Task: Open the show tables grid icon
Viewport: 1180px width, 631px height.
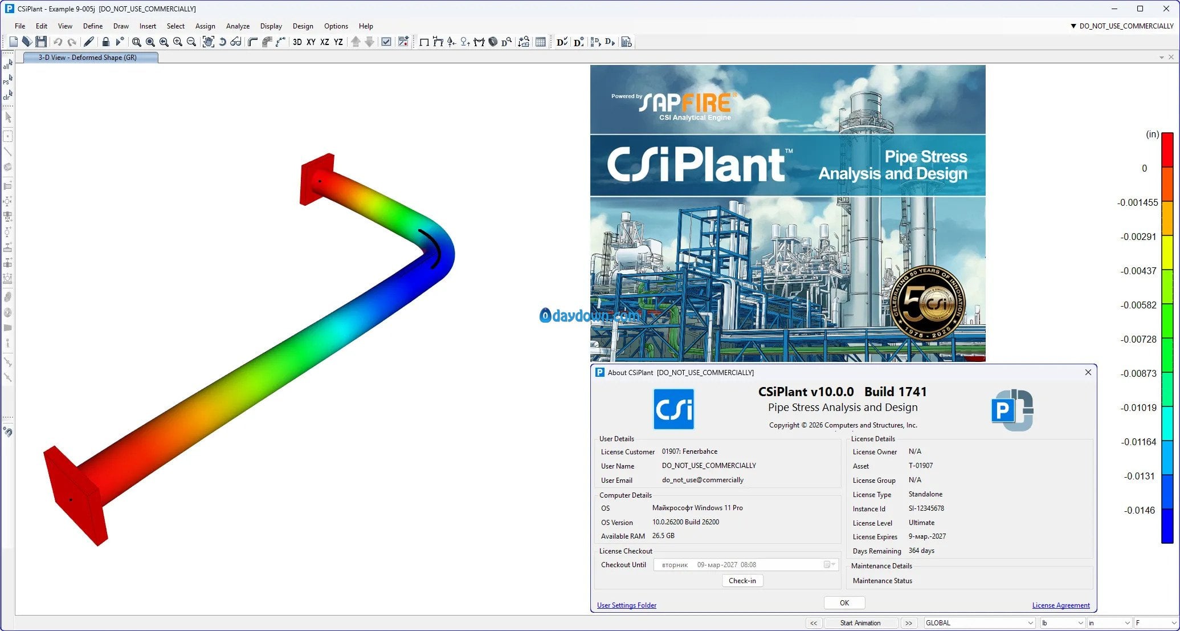Action: (x=541, y=42)
